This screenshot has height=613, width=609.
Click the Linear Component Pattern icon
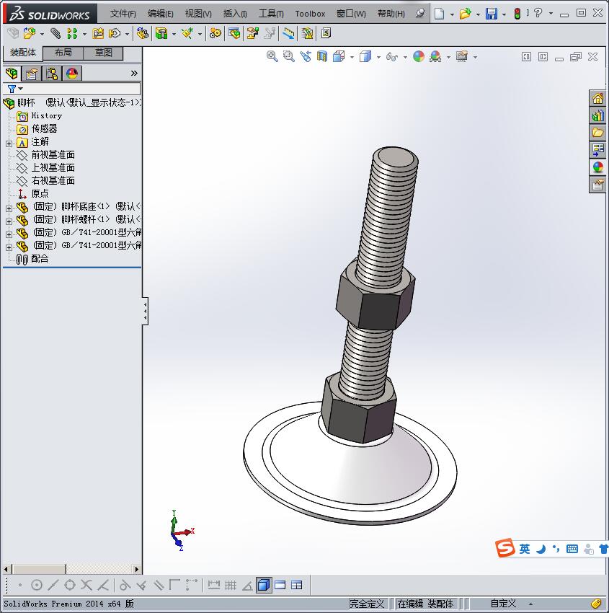pos(72,34)
